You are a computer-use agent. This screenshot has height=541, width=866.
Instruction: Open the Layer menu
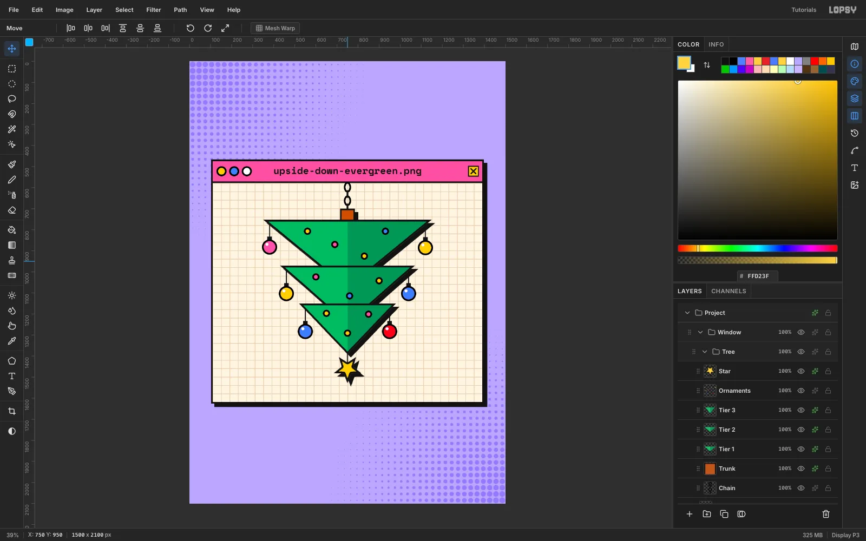point(94,10)
